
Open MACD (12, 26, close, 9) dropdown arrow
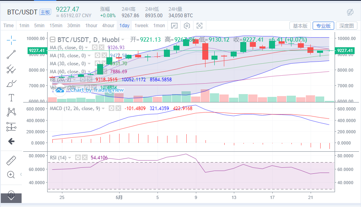coord(103,109)
